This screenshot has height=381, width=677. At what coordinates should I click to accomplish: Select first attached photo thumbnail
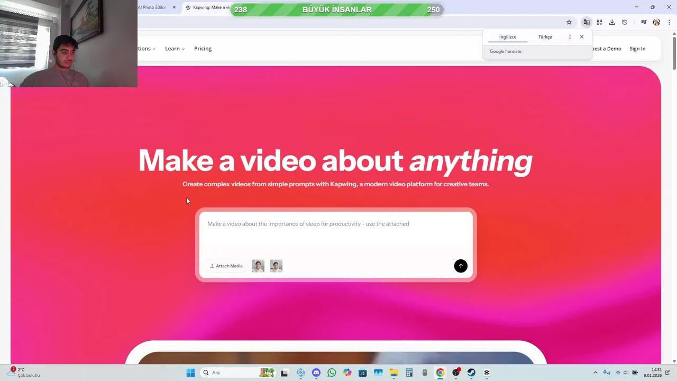point(258,266)
